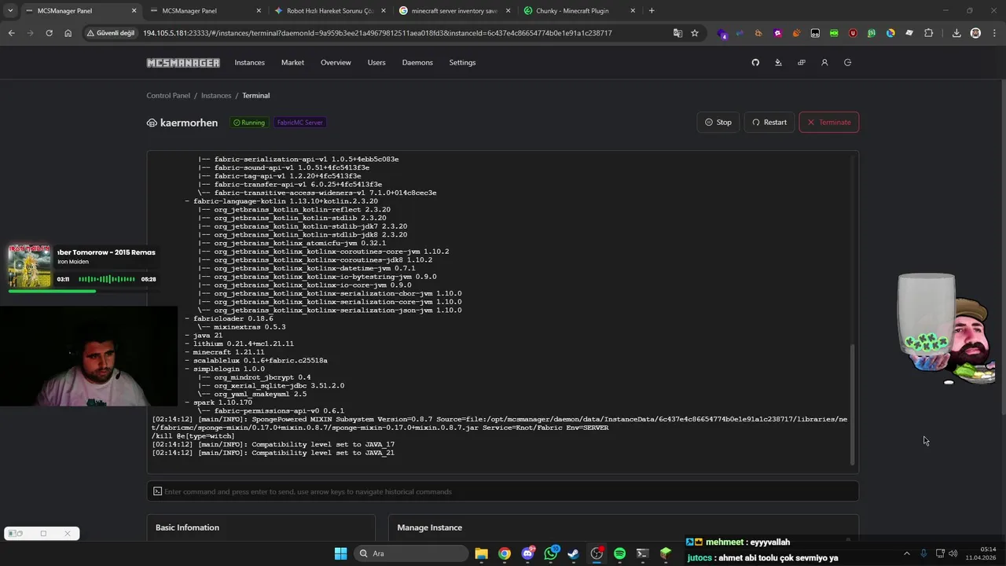
Task: Open the terminal app from the taskbar
Action: tap(642, 553)
